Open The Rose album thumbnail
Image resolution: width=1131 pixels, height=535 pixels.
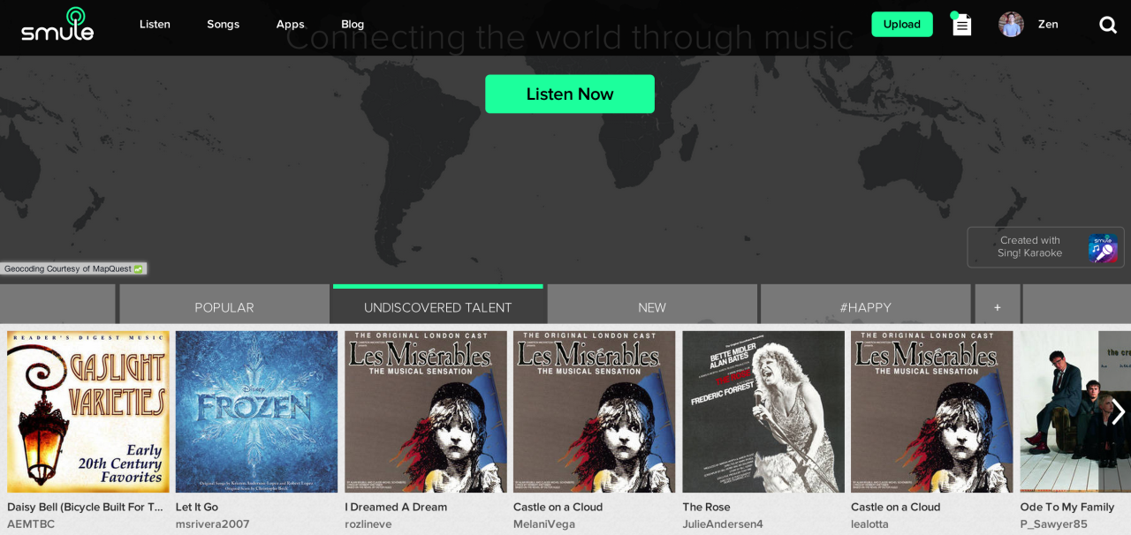tap(763, 411)
